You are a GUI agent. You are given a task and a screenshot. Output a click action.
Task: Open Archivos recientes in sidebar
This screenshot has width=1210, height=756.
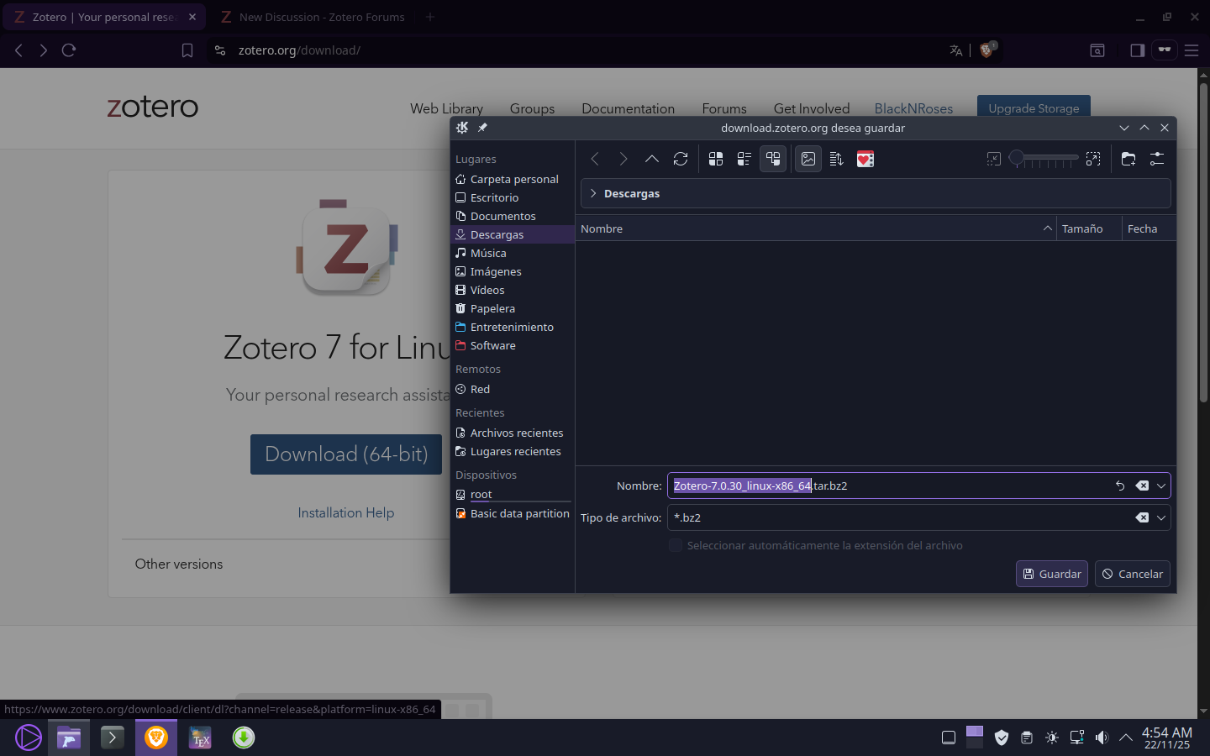(513, 433)
